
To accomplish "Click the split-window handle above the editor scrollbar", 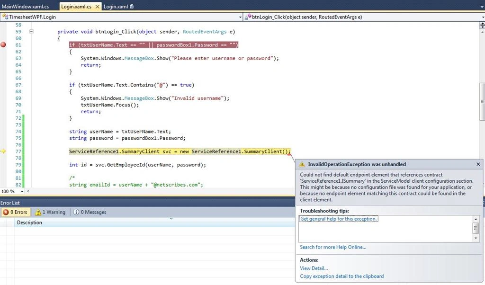I will [482, 25].
